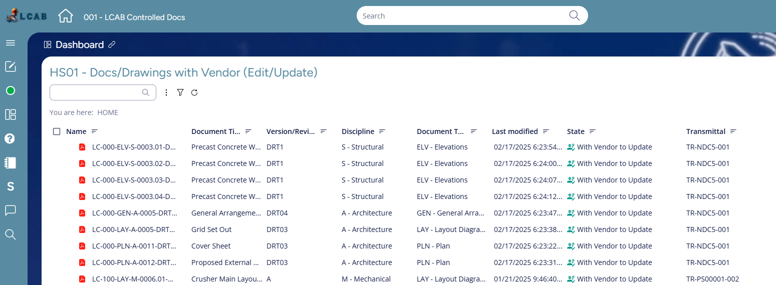Open the Name column sort menu
The height and width of the screenshot is (285, 776).
pyautogui.click(x=95, y=131)
